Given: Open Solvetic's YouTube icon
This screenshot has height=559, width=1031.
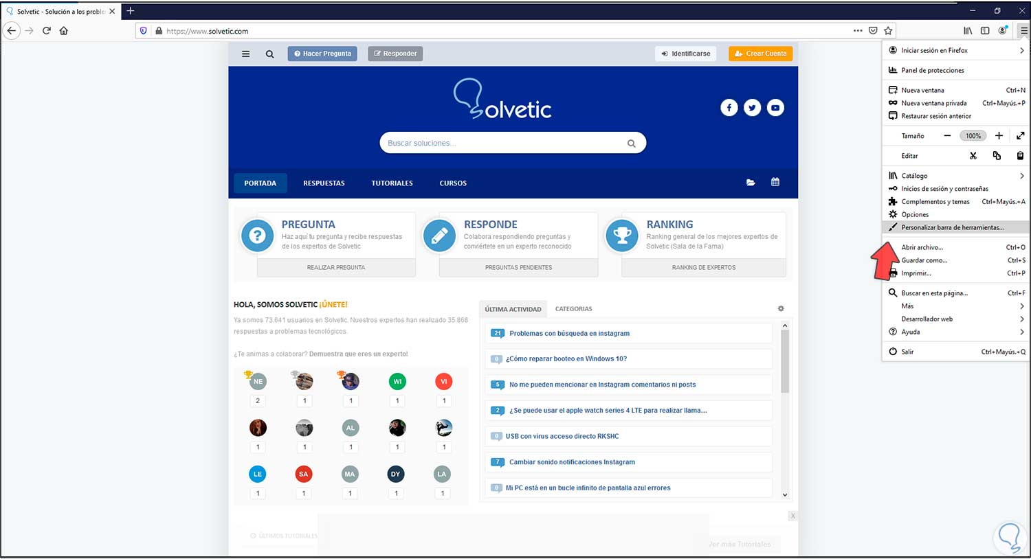Looking at the screenshot, I should (x=775, y=108).
